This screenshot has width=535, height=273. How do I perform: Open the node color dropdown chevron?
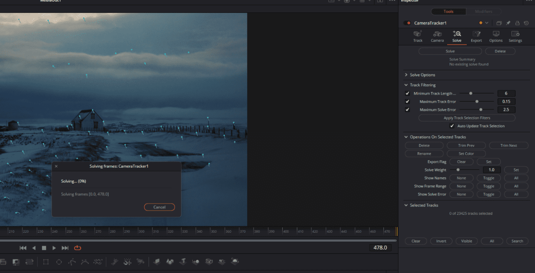(x=487, y=23)
